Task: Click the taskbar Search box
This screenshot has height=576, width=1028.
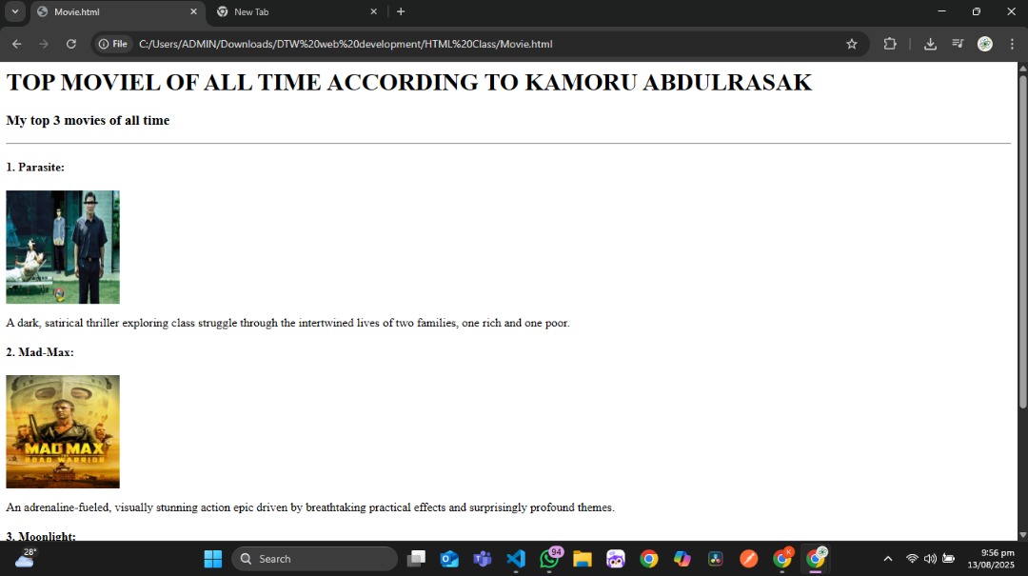Action: click(315, 559)
